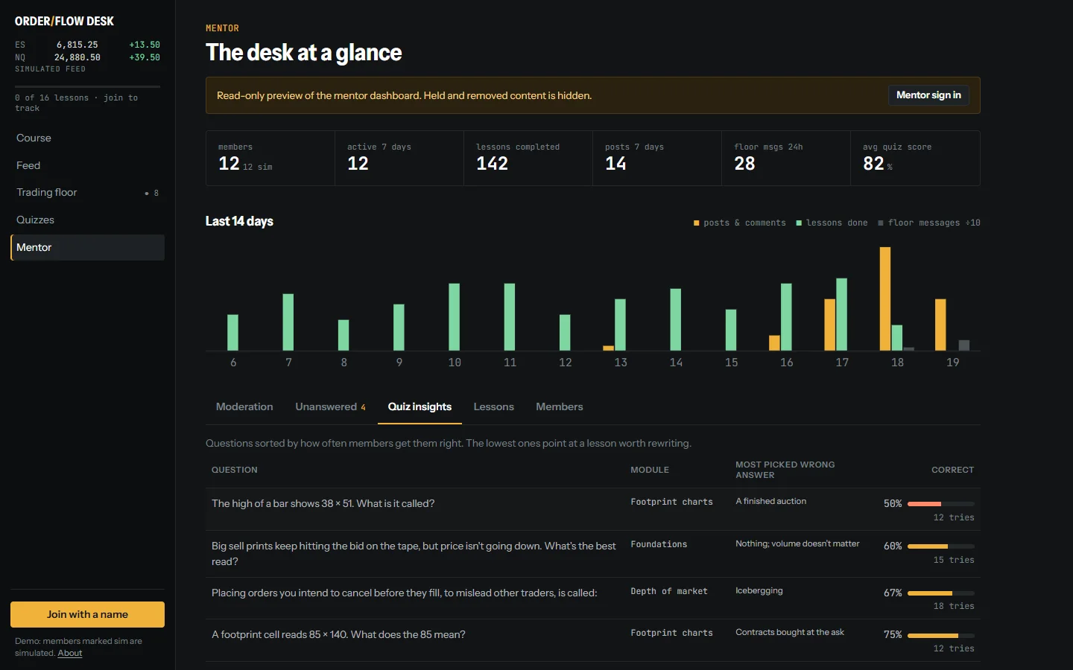This screenshot has height=670, width=1073.
Task: Click the members stat card
Action: [270, 158]
